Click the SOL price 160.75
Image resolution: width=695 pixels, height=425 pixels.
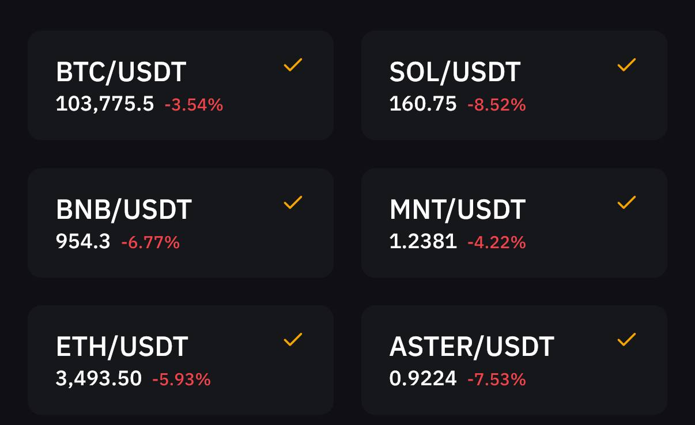423,104
